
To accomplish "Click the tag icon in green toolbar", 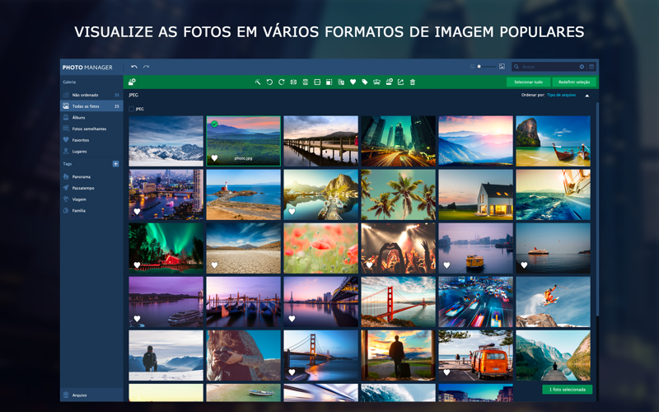I will [x=365, y=82].
